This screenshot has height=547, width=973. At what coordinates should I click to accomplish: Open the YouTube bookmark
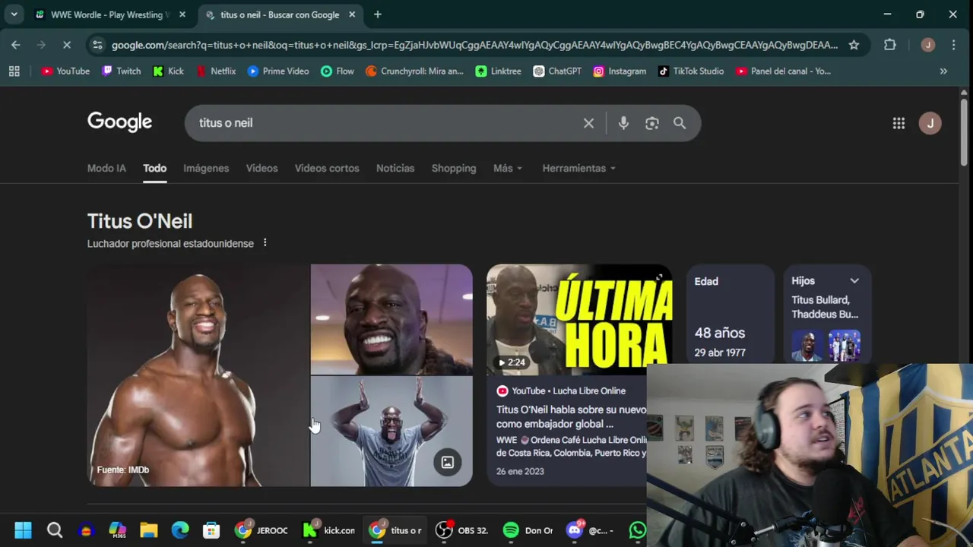(x=65, y=71)
